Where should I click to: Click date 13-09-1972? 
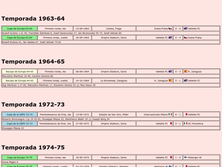click(82, 115)
